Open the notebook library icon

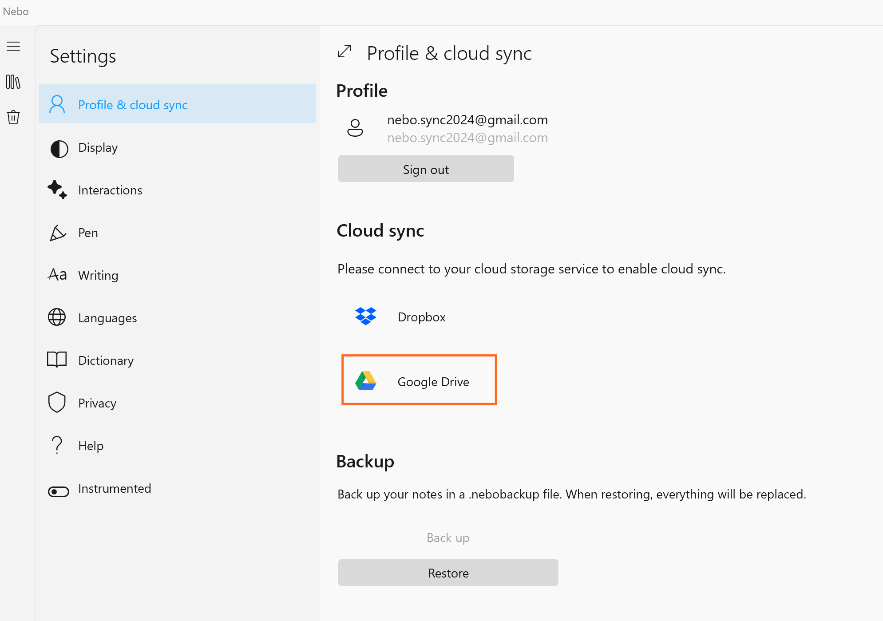point(13,82)
